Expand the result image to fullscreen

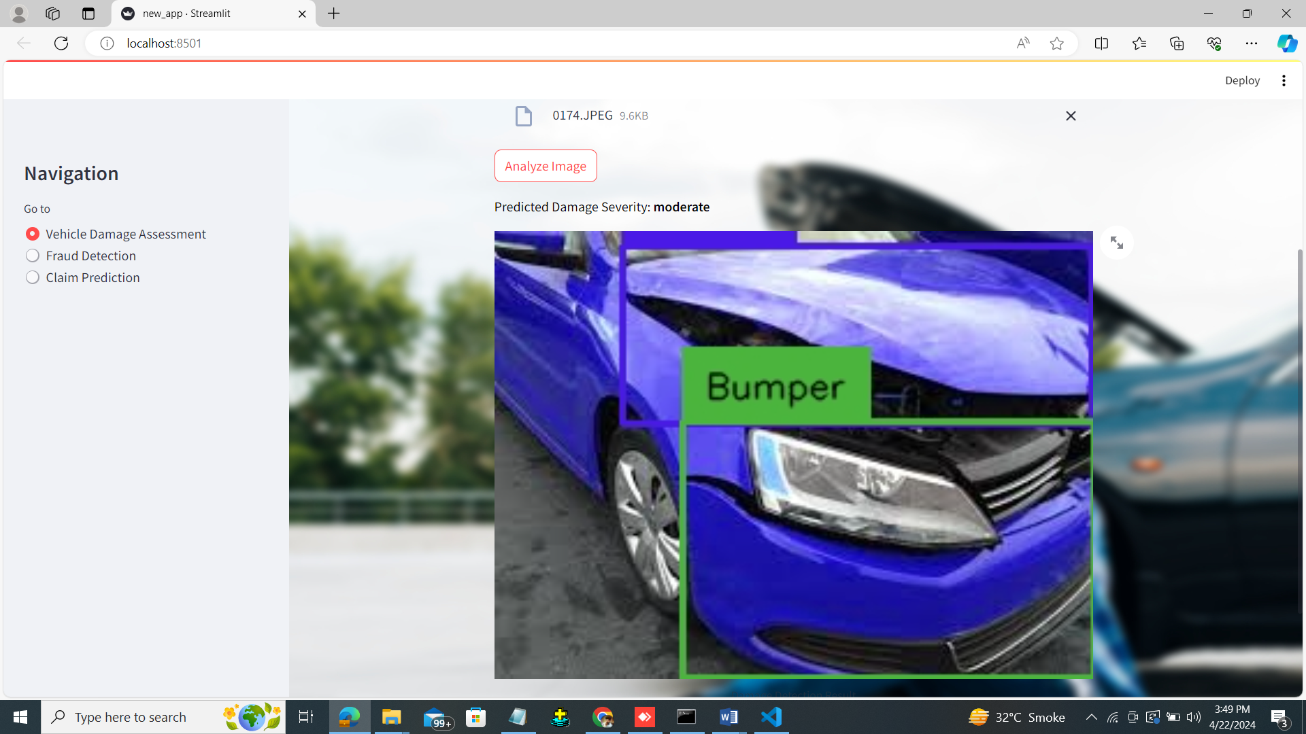coord(1116,243)
